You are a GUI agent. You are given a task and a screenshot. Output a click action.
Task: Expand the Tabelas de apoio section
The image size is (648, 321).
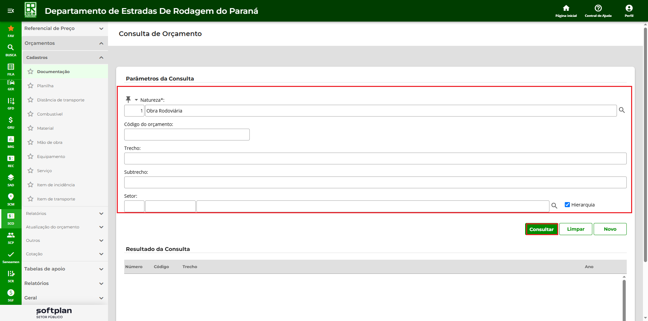(101, 269)
